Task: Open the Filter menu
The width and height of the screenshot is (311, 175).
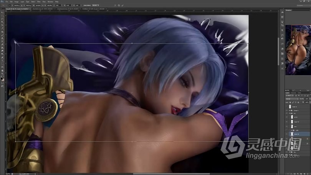Action: point(39,2)
